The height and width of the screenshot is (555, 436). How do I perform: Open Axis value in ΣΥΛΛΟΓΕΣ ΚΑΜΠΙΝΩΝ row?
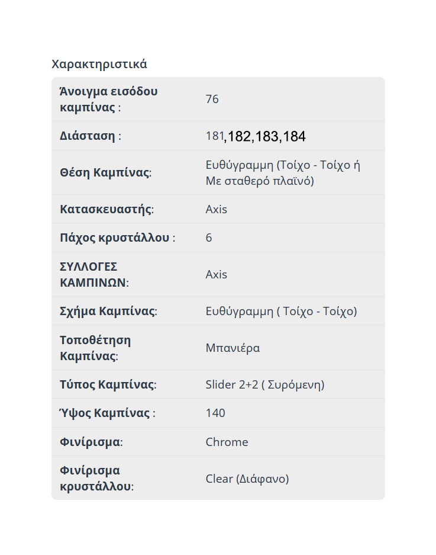(x=216, y=274)
